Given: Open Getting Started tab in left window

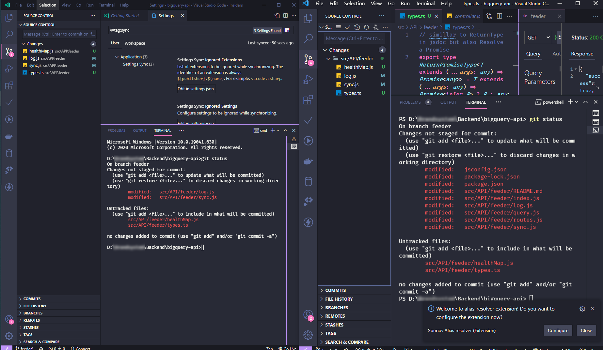Looking at the screenshot, I should pos(125,16).
